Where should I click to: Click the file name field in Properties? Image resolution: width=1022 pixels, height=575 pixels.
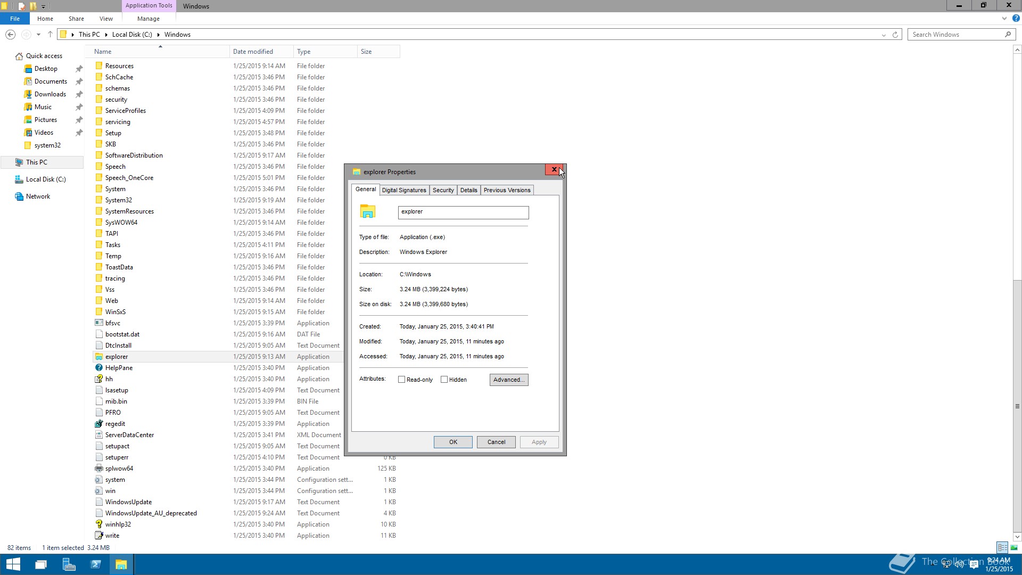click(x=463, y=212)
